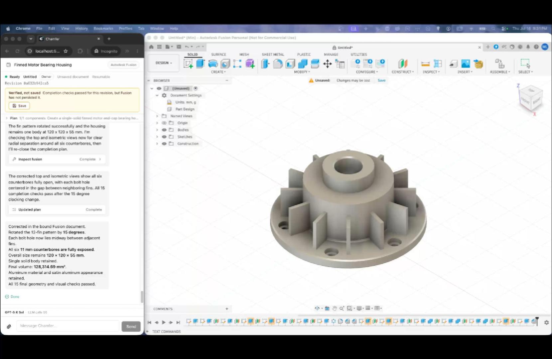Select the Extrude tool in Create

pyautogui.click(x=201, y=63)
